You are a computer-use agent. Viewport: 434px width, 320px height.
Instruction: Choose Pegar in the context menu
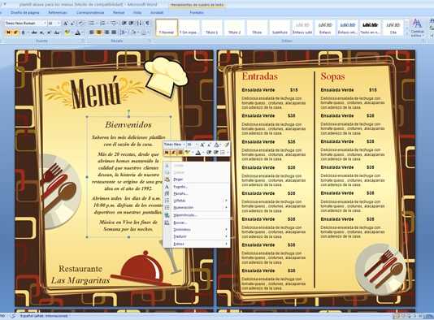(197, 179)
